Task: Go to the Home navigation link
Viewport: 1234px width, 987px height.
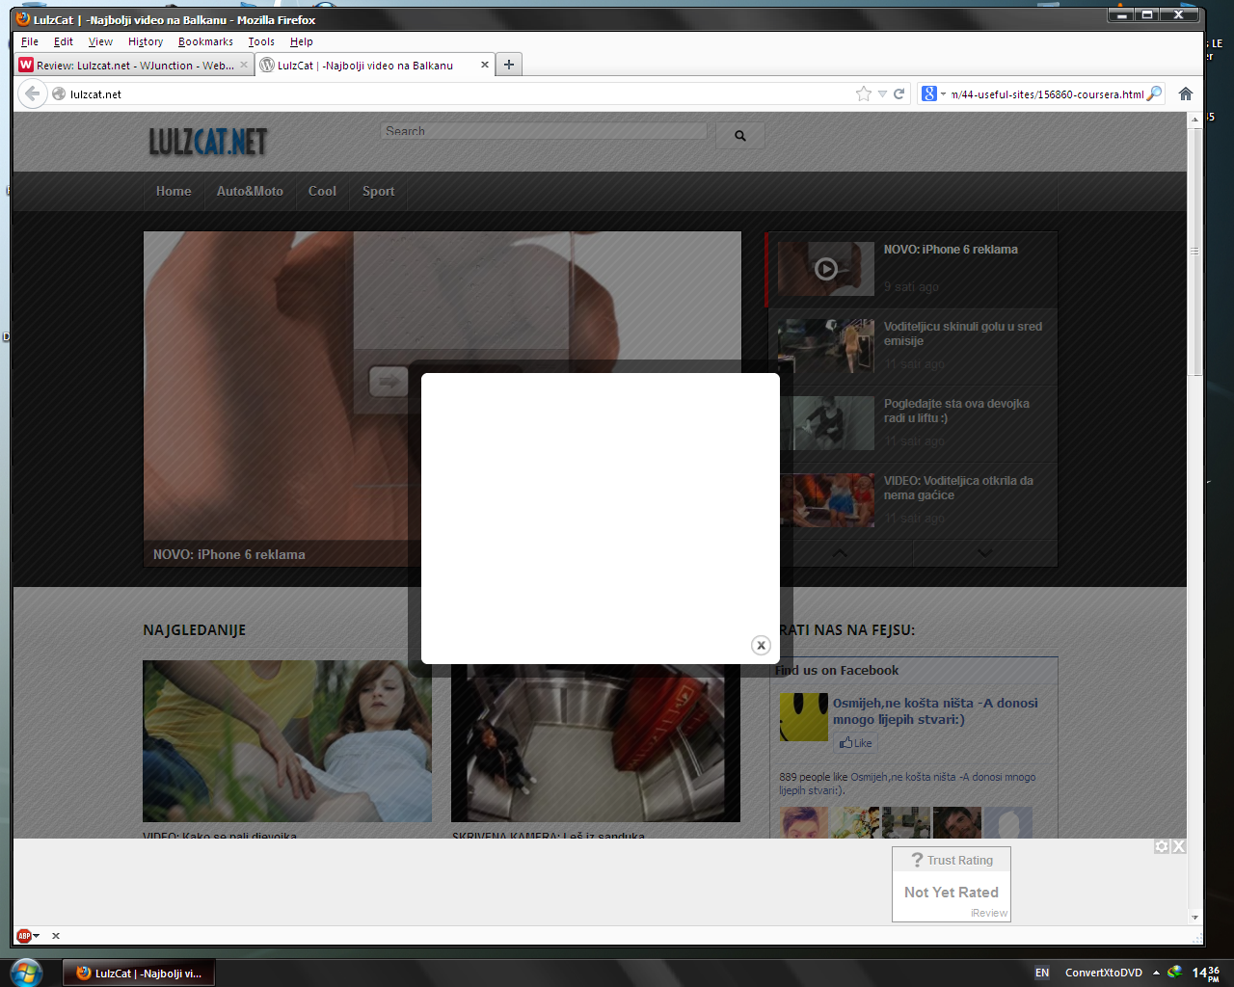Action: (x=174, y=191)
